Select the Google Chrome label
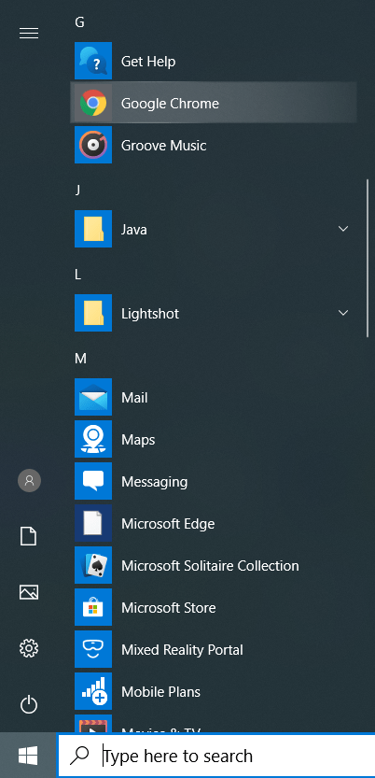Viewport: 375px width, 778px height. pyautogui.click(x=170, y=103)
